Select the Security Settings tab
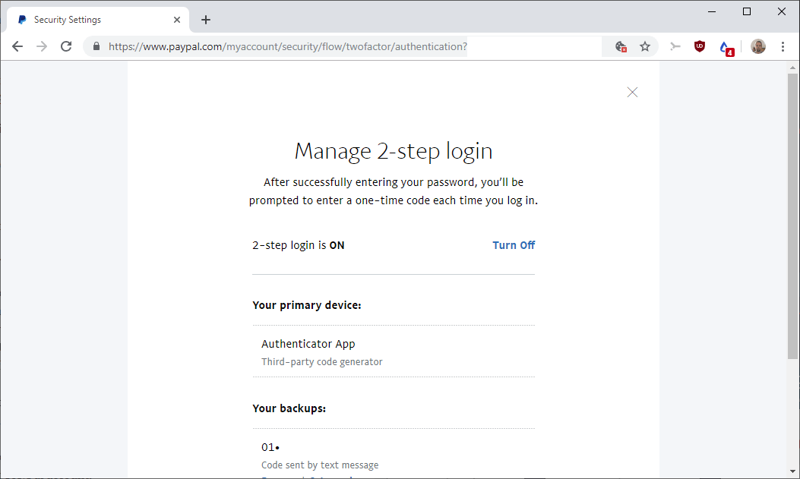The width and height of the screenshot is (800, 479). pyautogui.click(x=97, y=20)
